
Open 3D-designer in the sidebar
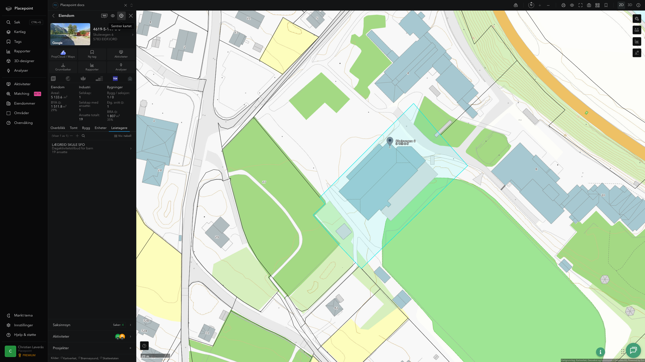coord(24,61)
